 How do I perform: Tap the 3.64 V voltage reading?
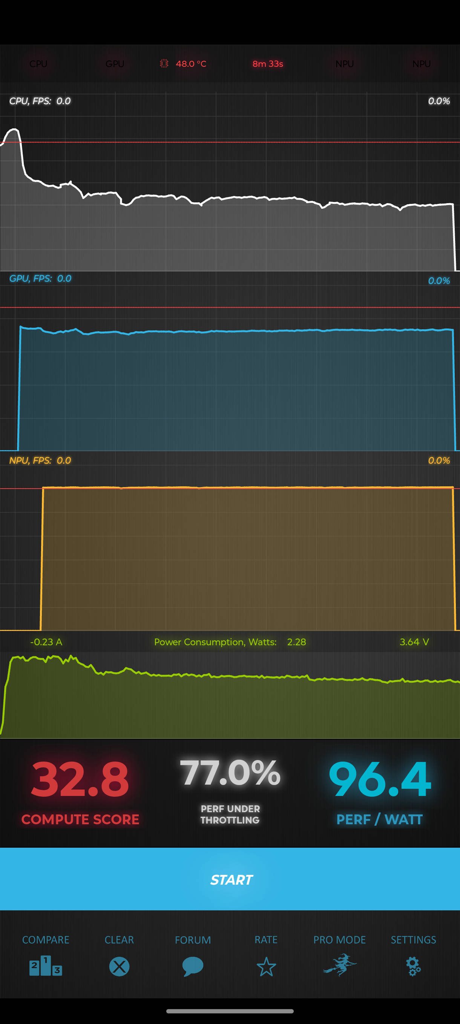tap(414, 642)
